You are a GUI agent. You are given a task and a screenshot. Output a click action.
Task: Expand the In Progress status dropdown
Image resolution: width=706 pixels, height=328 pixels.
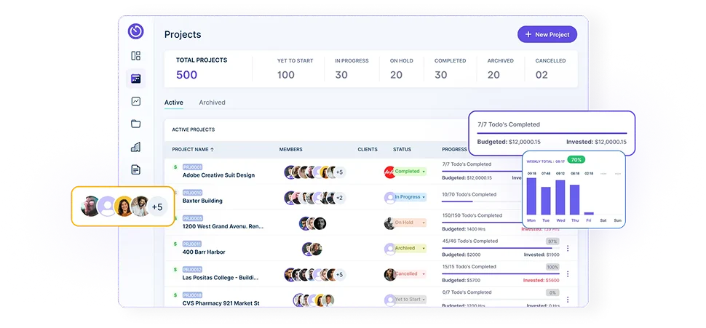click(x=423, y=197)
